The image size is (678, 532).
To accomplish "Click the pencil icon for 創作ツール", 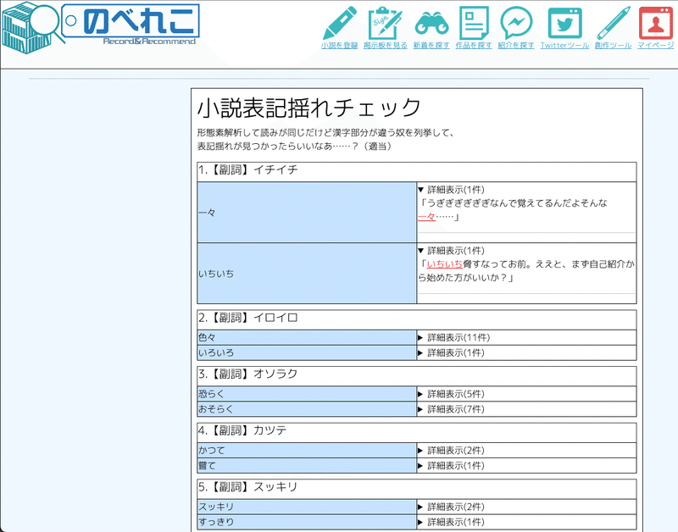I will [x=613, y=23].
